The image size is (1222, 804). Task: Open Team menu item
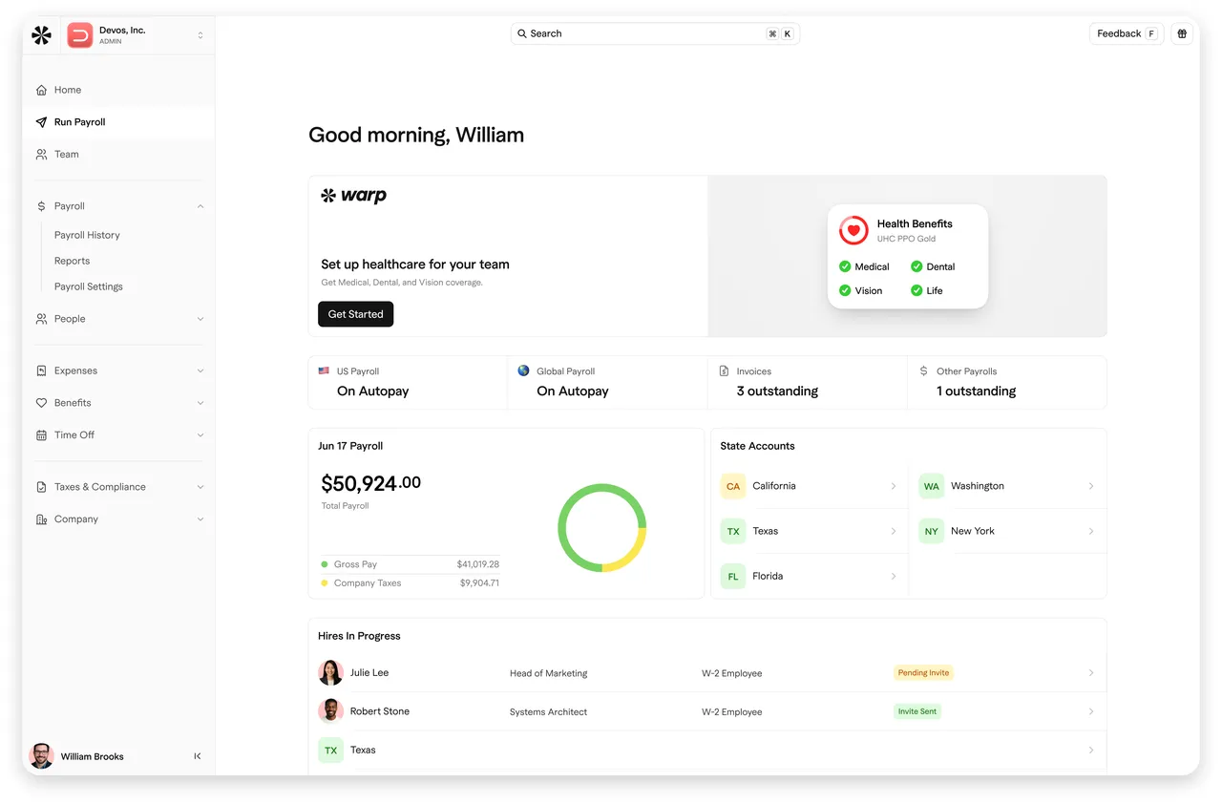tap(119, 154)
